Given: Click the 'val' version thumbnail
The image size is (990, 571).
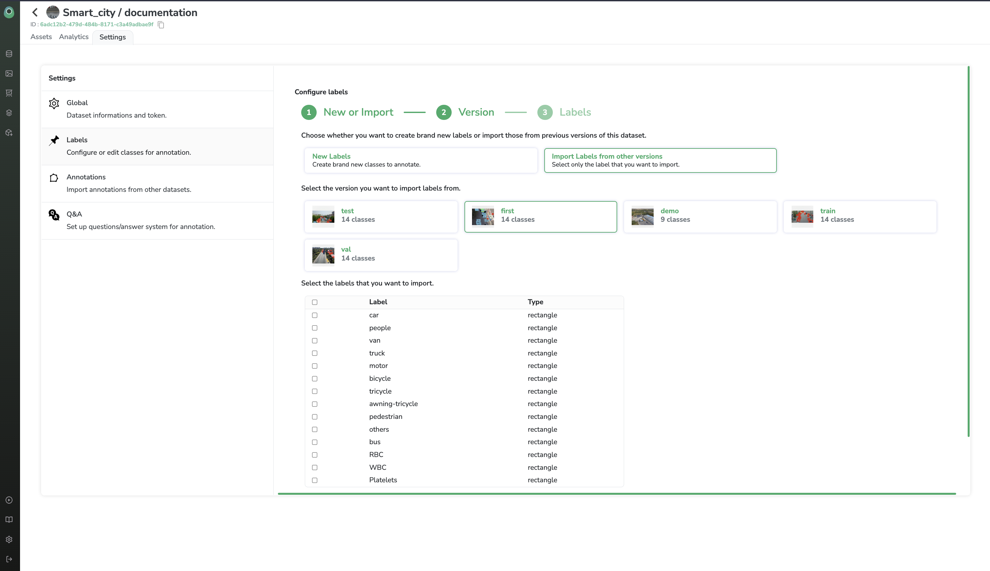Looking at the screenshot, I should 323,255.
